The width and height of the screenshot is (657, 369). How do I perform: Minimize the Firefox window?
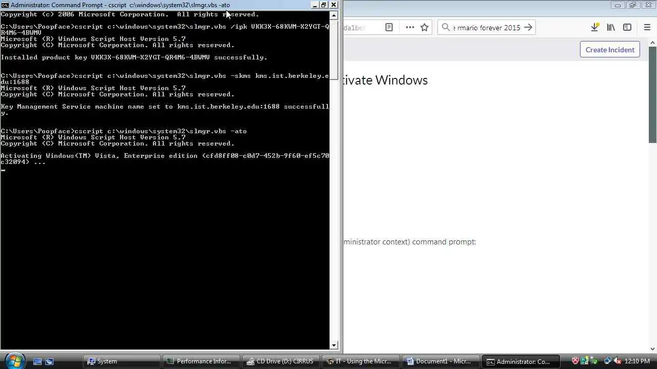617,5
